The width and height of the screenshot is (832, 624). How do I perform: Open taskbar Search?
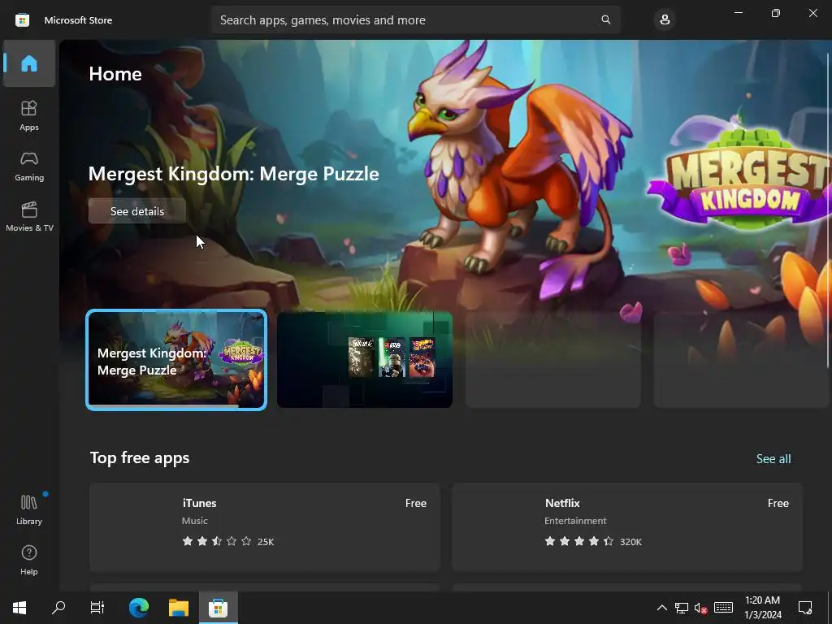click(x=58, y=608)
